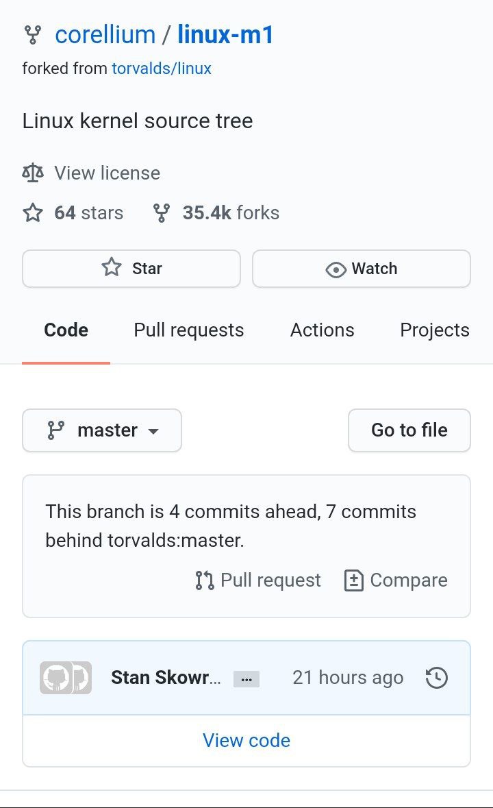Click the commit author avatar thumbnail

coord(65,678)
